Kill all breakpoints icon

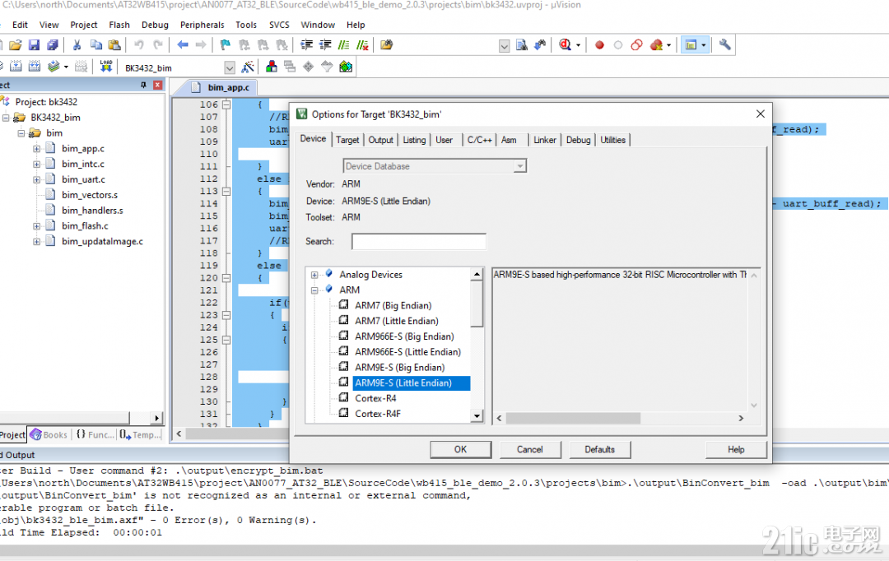tap(657, 45)
